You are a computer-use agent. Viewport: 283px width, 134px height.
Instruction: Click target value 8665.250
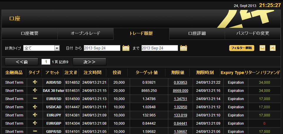click(149, 91)
